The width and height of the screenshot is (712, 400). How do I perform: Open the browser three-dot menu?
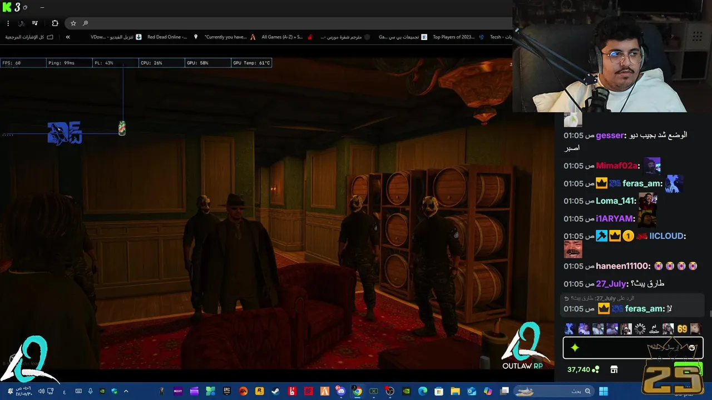coord(8,23)
